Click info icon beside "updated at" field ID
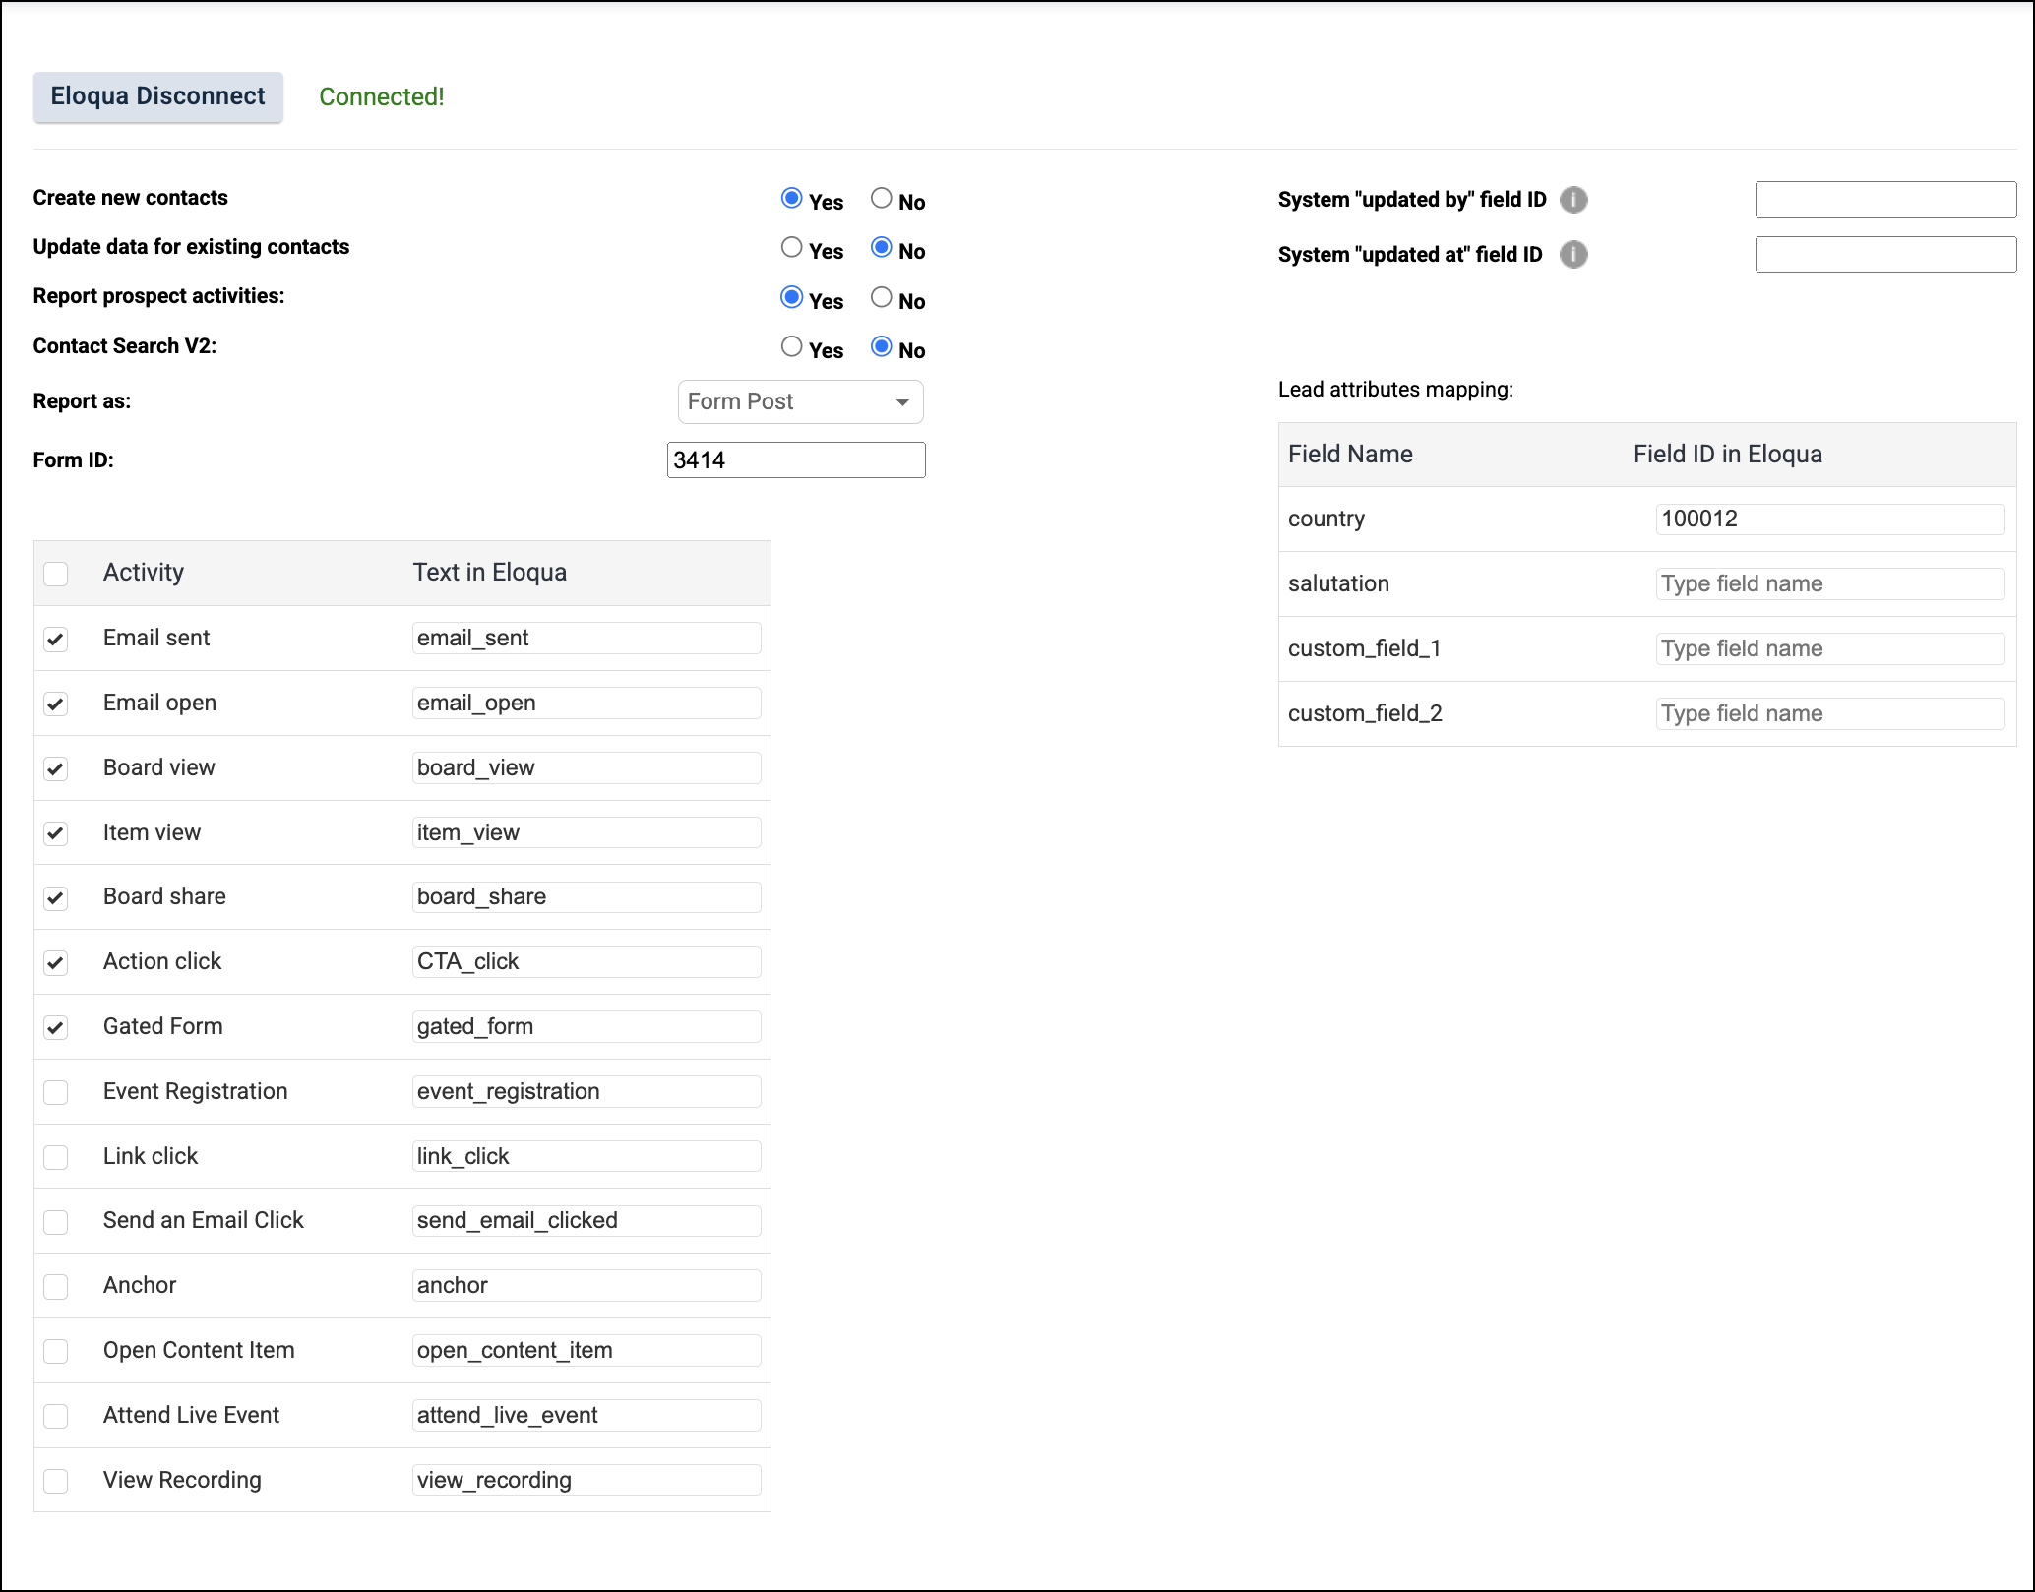Viewport: 2035px width, 1592px height. (1573, 255)
